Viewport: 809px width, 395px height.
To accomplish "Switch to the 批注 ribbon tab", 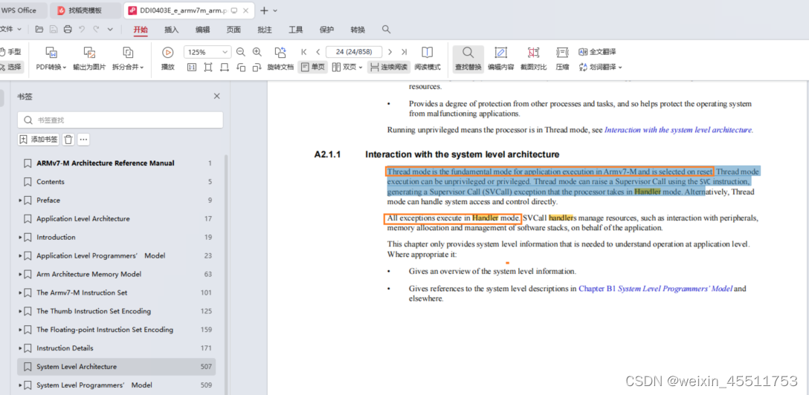I will coord(265,30).
